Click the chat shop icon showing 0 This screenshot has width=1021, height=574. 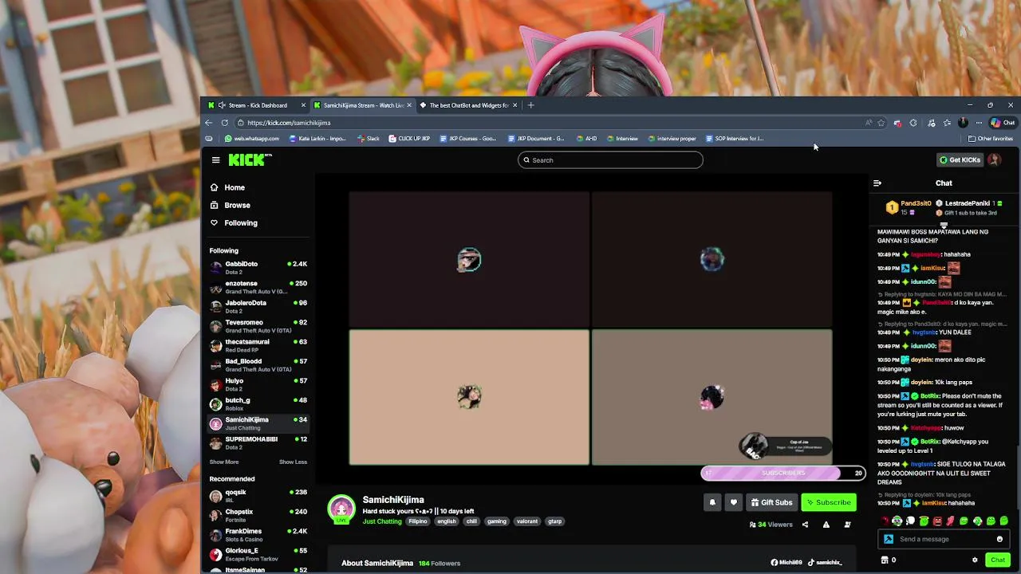click(888, 560)
